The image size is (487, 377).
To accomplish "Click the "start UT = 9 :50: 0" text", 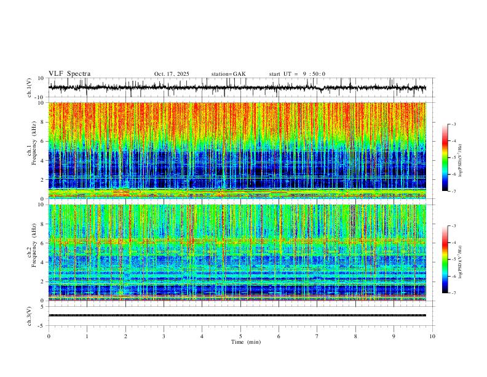I will pos(297,74).
